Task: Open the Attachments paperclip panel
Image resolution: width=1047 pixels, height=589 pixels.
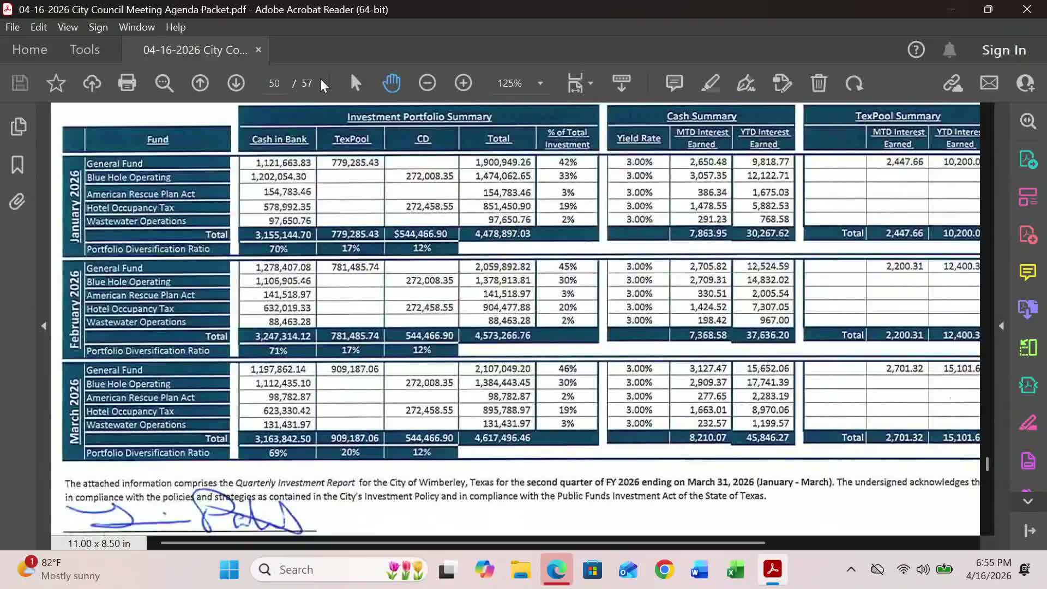Action: point(18,202)
